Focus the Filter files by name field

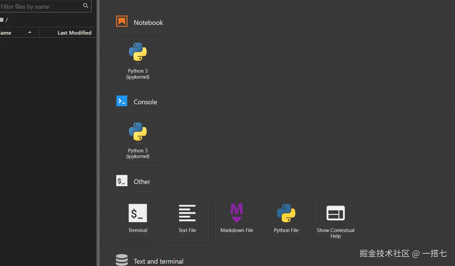tap(45, 6)
